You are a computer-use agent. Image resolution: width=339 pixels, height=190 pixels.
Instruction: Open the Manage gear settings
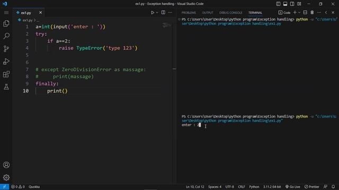[x=6, y=177]
